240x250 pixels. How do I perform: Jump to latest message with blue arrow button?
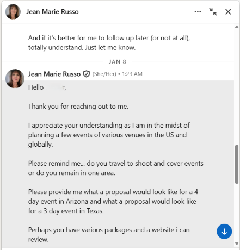pos(224,232)
